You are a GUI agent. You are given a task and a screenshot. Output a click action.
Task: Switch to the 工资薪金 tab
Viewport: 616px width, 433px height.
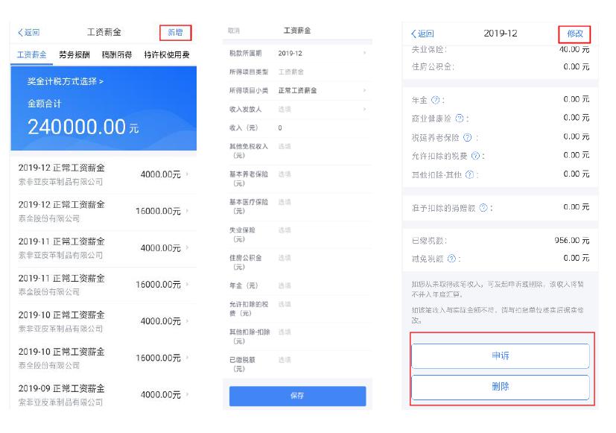click(x=31, y=54)
